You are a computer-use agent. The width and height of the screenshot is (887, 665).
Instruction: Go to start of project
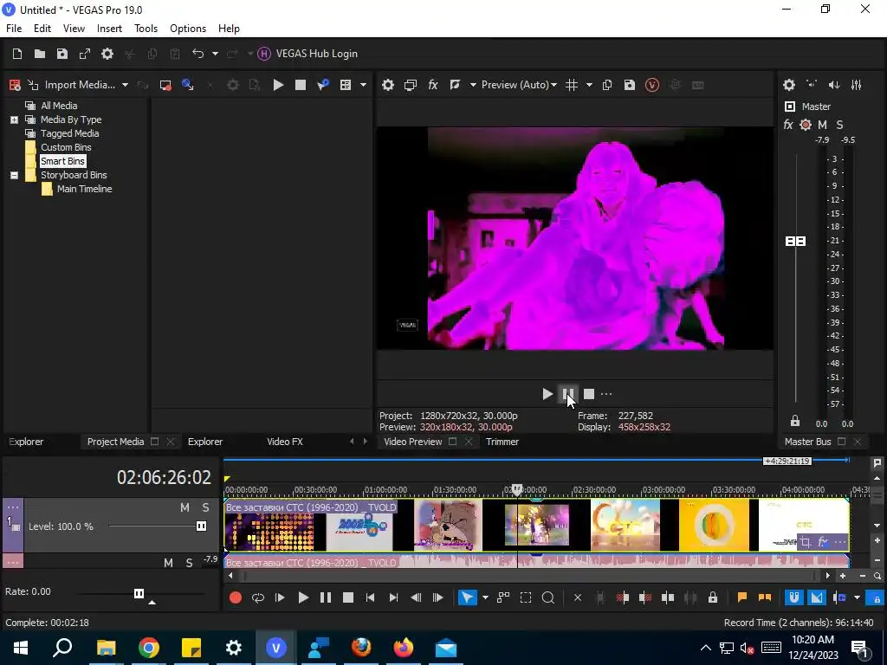click(370, 597)
